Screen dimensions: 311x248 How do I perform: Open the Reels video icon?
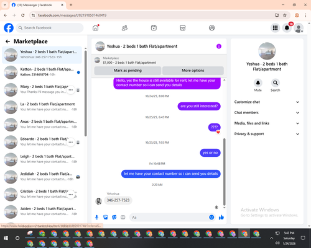[154, 28]
